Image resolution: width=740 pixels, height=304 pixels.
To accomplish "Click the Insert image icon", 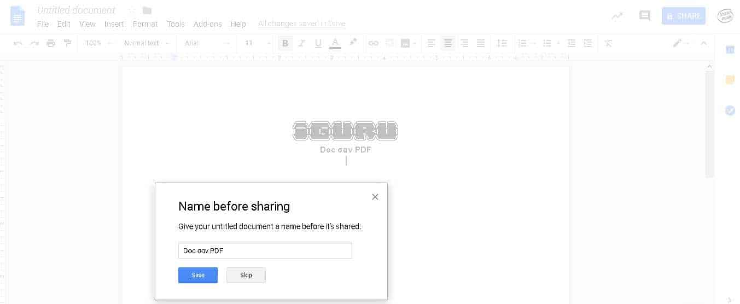I will pyautogui.click(x=405, y=43).
